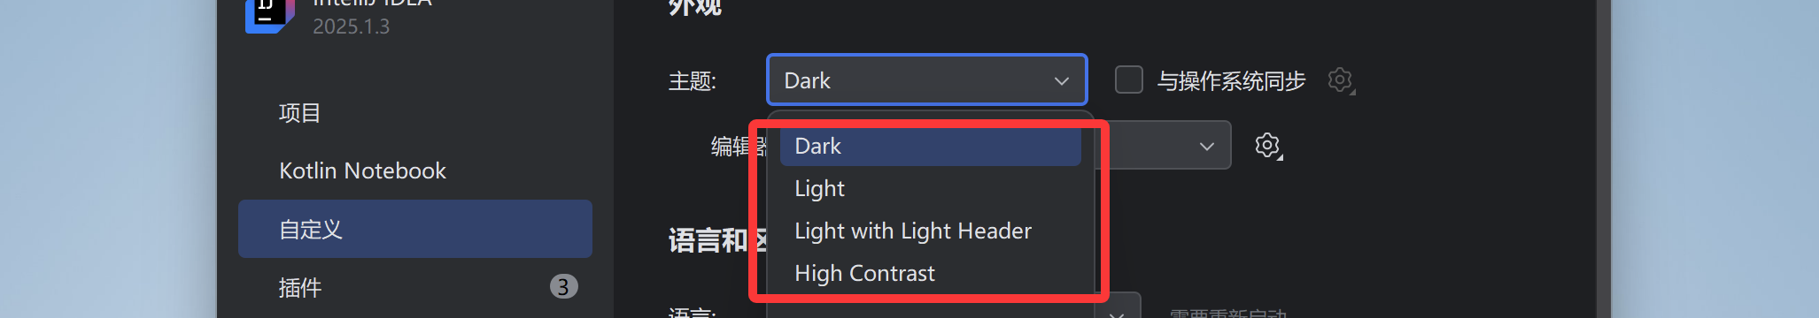Click the 主题 label
1819x318 pixels.
(x=692, y=81)
